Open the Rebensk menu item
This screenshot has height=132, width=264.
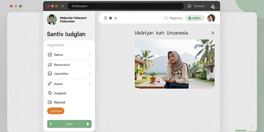[x=69, y=102]
